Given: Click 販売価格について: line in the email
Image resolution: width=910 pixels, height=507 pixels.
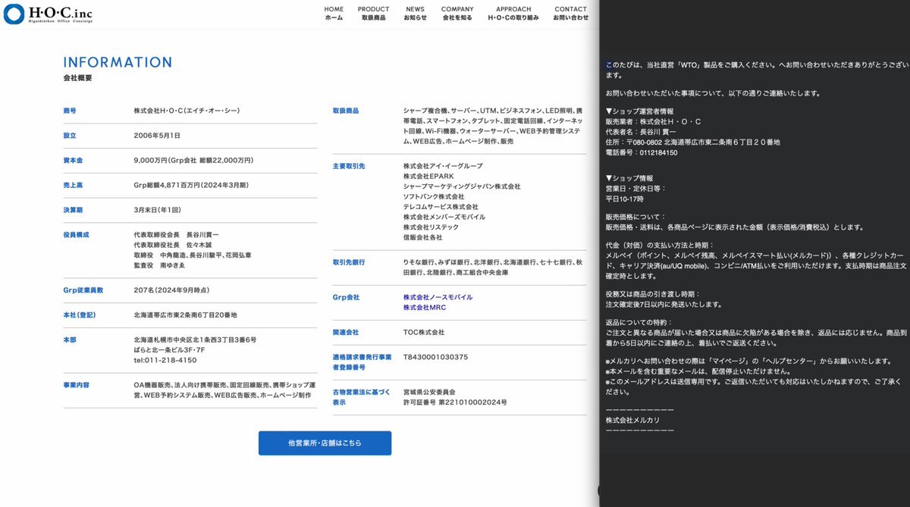Looking at the screenshot, I should (x=636, y=217).
